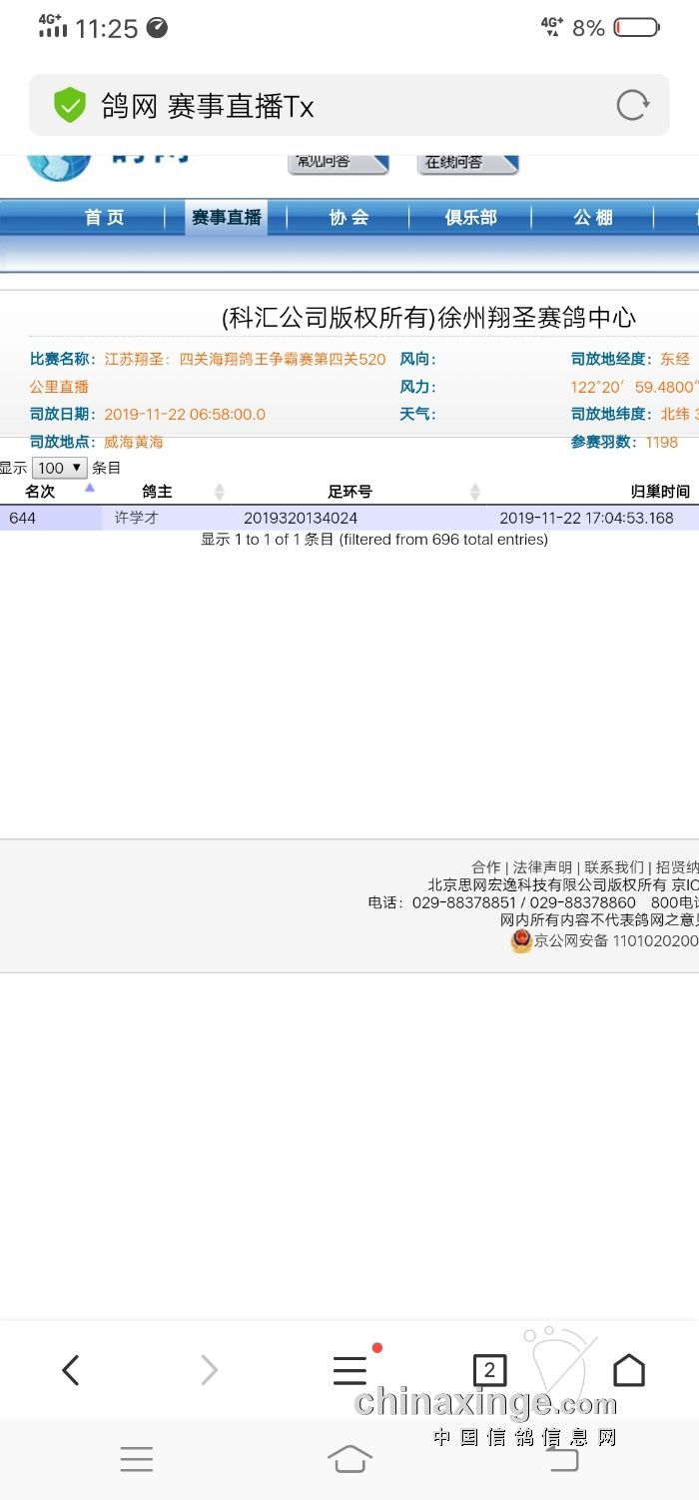
Task: Open the browser hamburger menu
Action: click(x=349, y=1370)
